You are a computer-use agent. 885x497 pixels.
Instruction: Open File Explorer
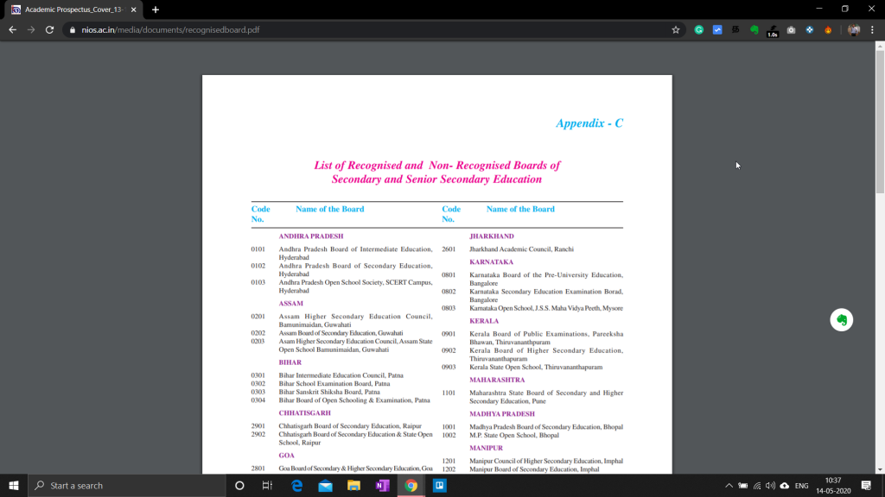point(353,485)
